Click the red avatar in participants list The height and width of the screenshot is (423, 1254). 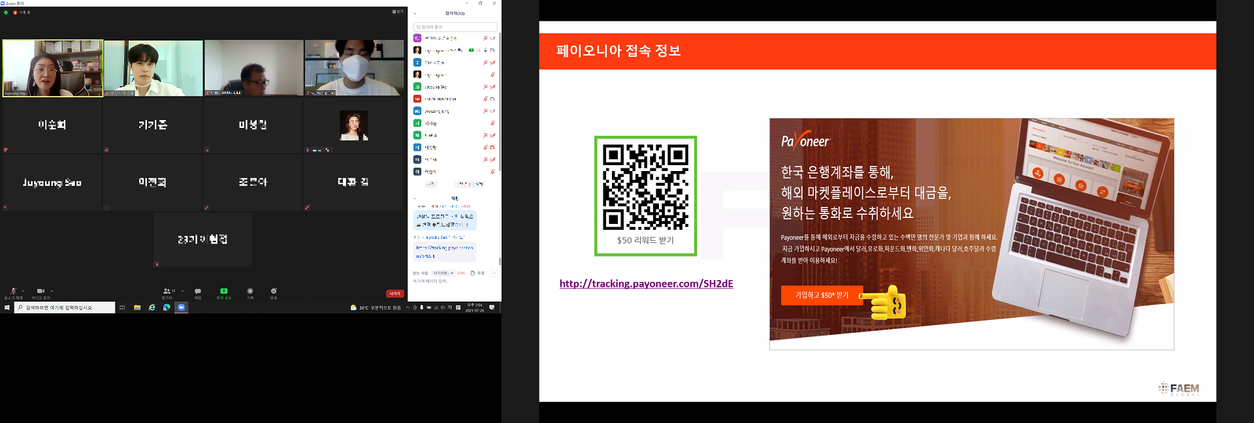coord(417,99)
